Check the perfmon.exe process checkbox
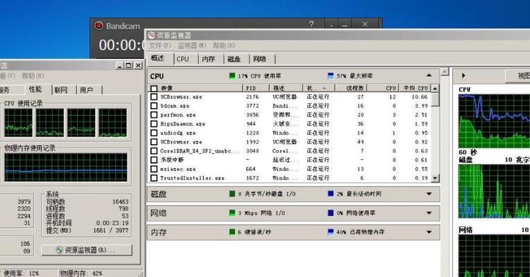 coord(154,115)
